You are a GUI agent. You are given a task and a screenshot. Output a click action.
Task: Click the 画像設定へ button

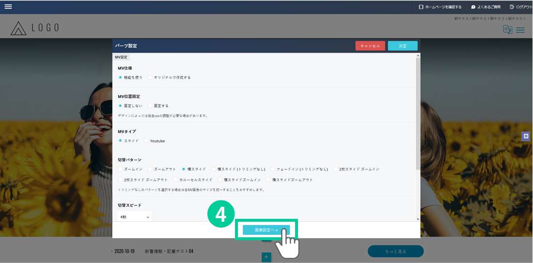pos(266,230)
